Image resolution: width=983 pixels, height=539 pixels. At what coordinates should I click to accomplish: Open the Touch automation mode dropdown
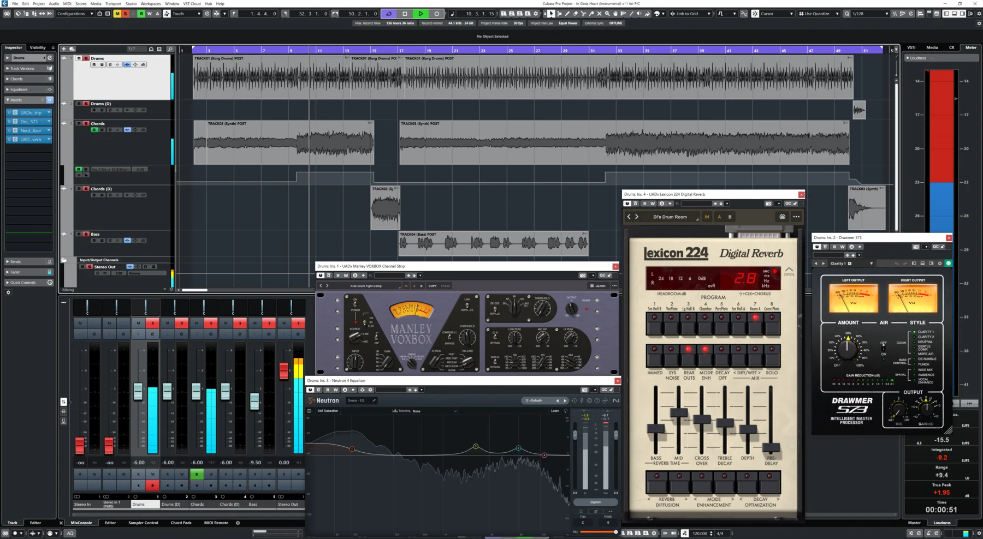186,14
